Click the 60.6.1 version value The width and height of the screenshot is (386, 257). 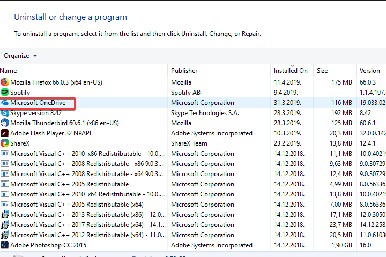(x=368, y=123)
